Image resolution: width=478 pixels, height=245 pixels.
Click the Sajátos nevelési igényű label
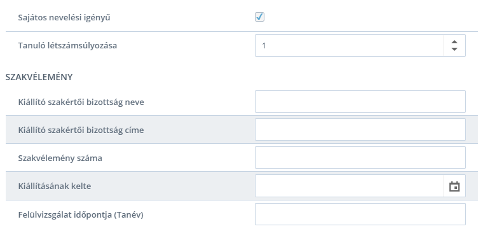pyautogui.click(x=64, y=17)
